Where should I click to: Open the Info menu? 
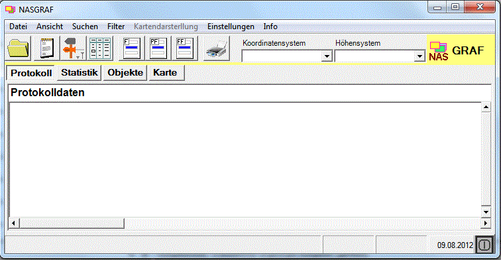click(270, 27)
